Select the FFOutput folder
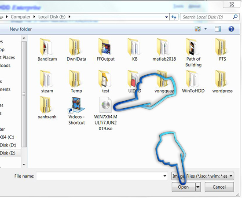 click(106, 50)
